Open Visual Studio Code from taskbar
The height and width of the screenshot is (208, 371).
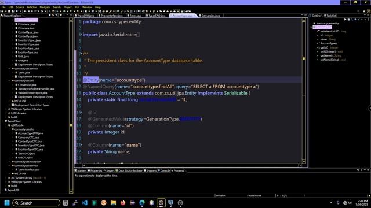coord(85,203)
